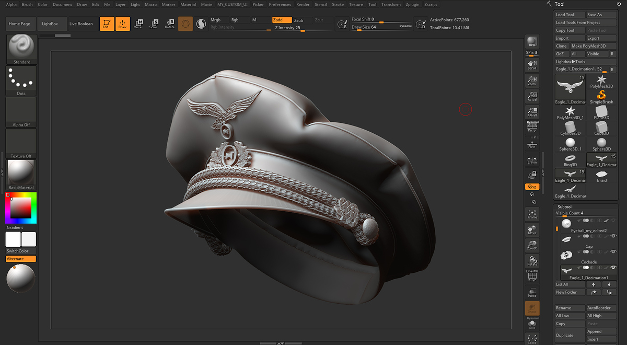
Task: Toggle Solo mode
Action: pyautogui.click(x=532, y=324)
